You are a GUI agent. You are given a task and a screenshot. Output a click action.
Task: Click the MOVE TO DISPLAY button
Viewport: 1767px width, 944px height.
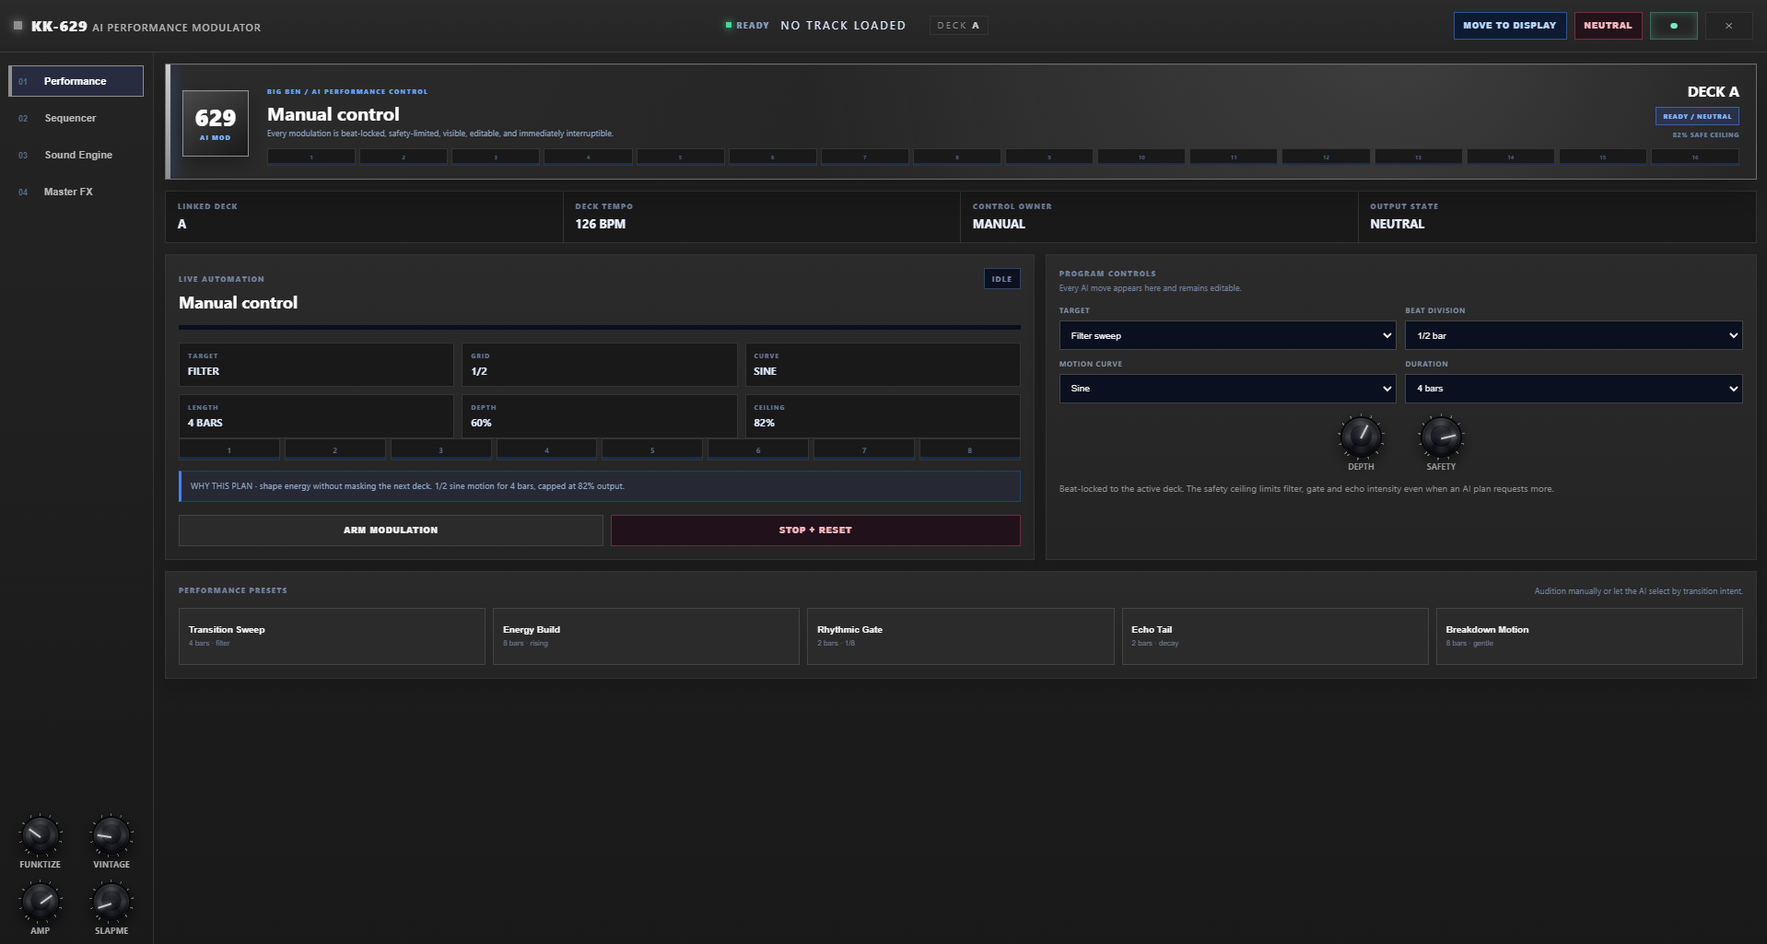(1509, 26)
